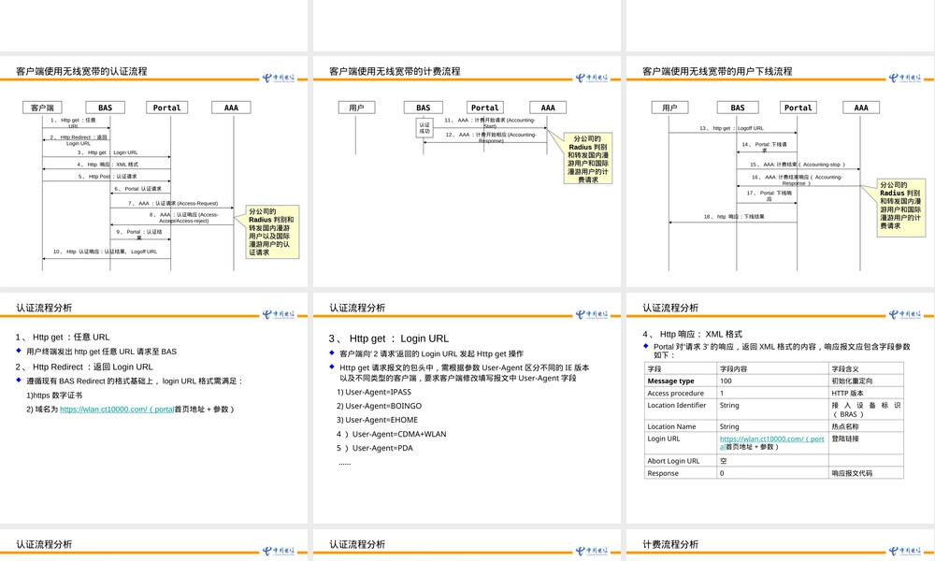Viewport: 935px width, 561px height.
Task: Click the BAS box in the 计费流程 diagram
Action: pyautogui.click(x=424, y=108)
